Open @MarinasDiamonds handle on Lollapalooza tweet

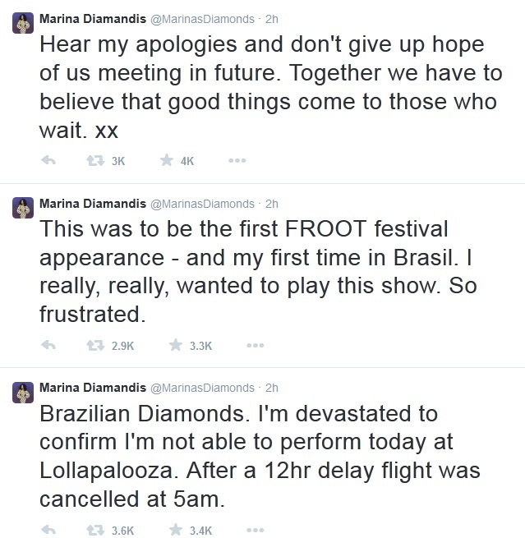coord(201,387)
